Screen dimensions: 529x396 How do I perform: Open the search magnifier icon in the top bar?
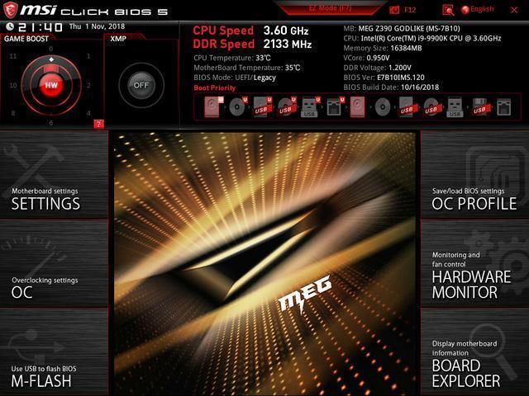[448, 10]
